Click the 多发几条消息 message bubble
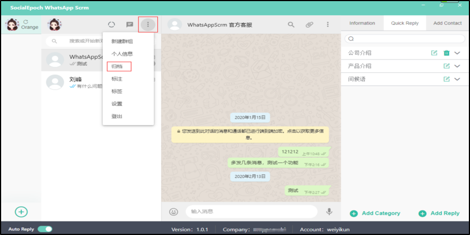 279,163
